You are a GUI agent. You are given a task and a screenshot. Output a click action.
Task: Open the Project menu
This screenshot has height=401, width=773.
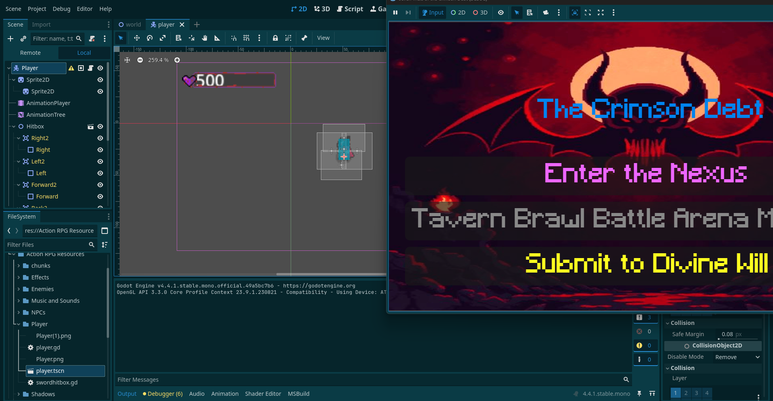tap(37, 9)
